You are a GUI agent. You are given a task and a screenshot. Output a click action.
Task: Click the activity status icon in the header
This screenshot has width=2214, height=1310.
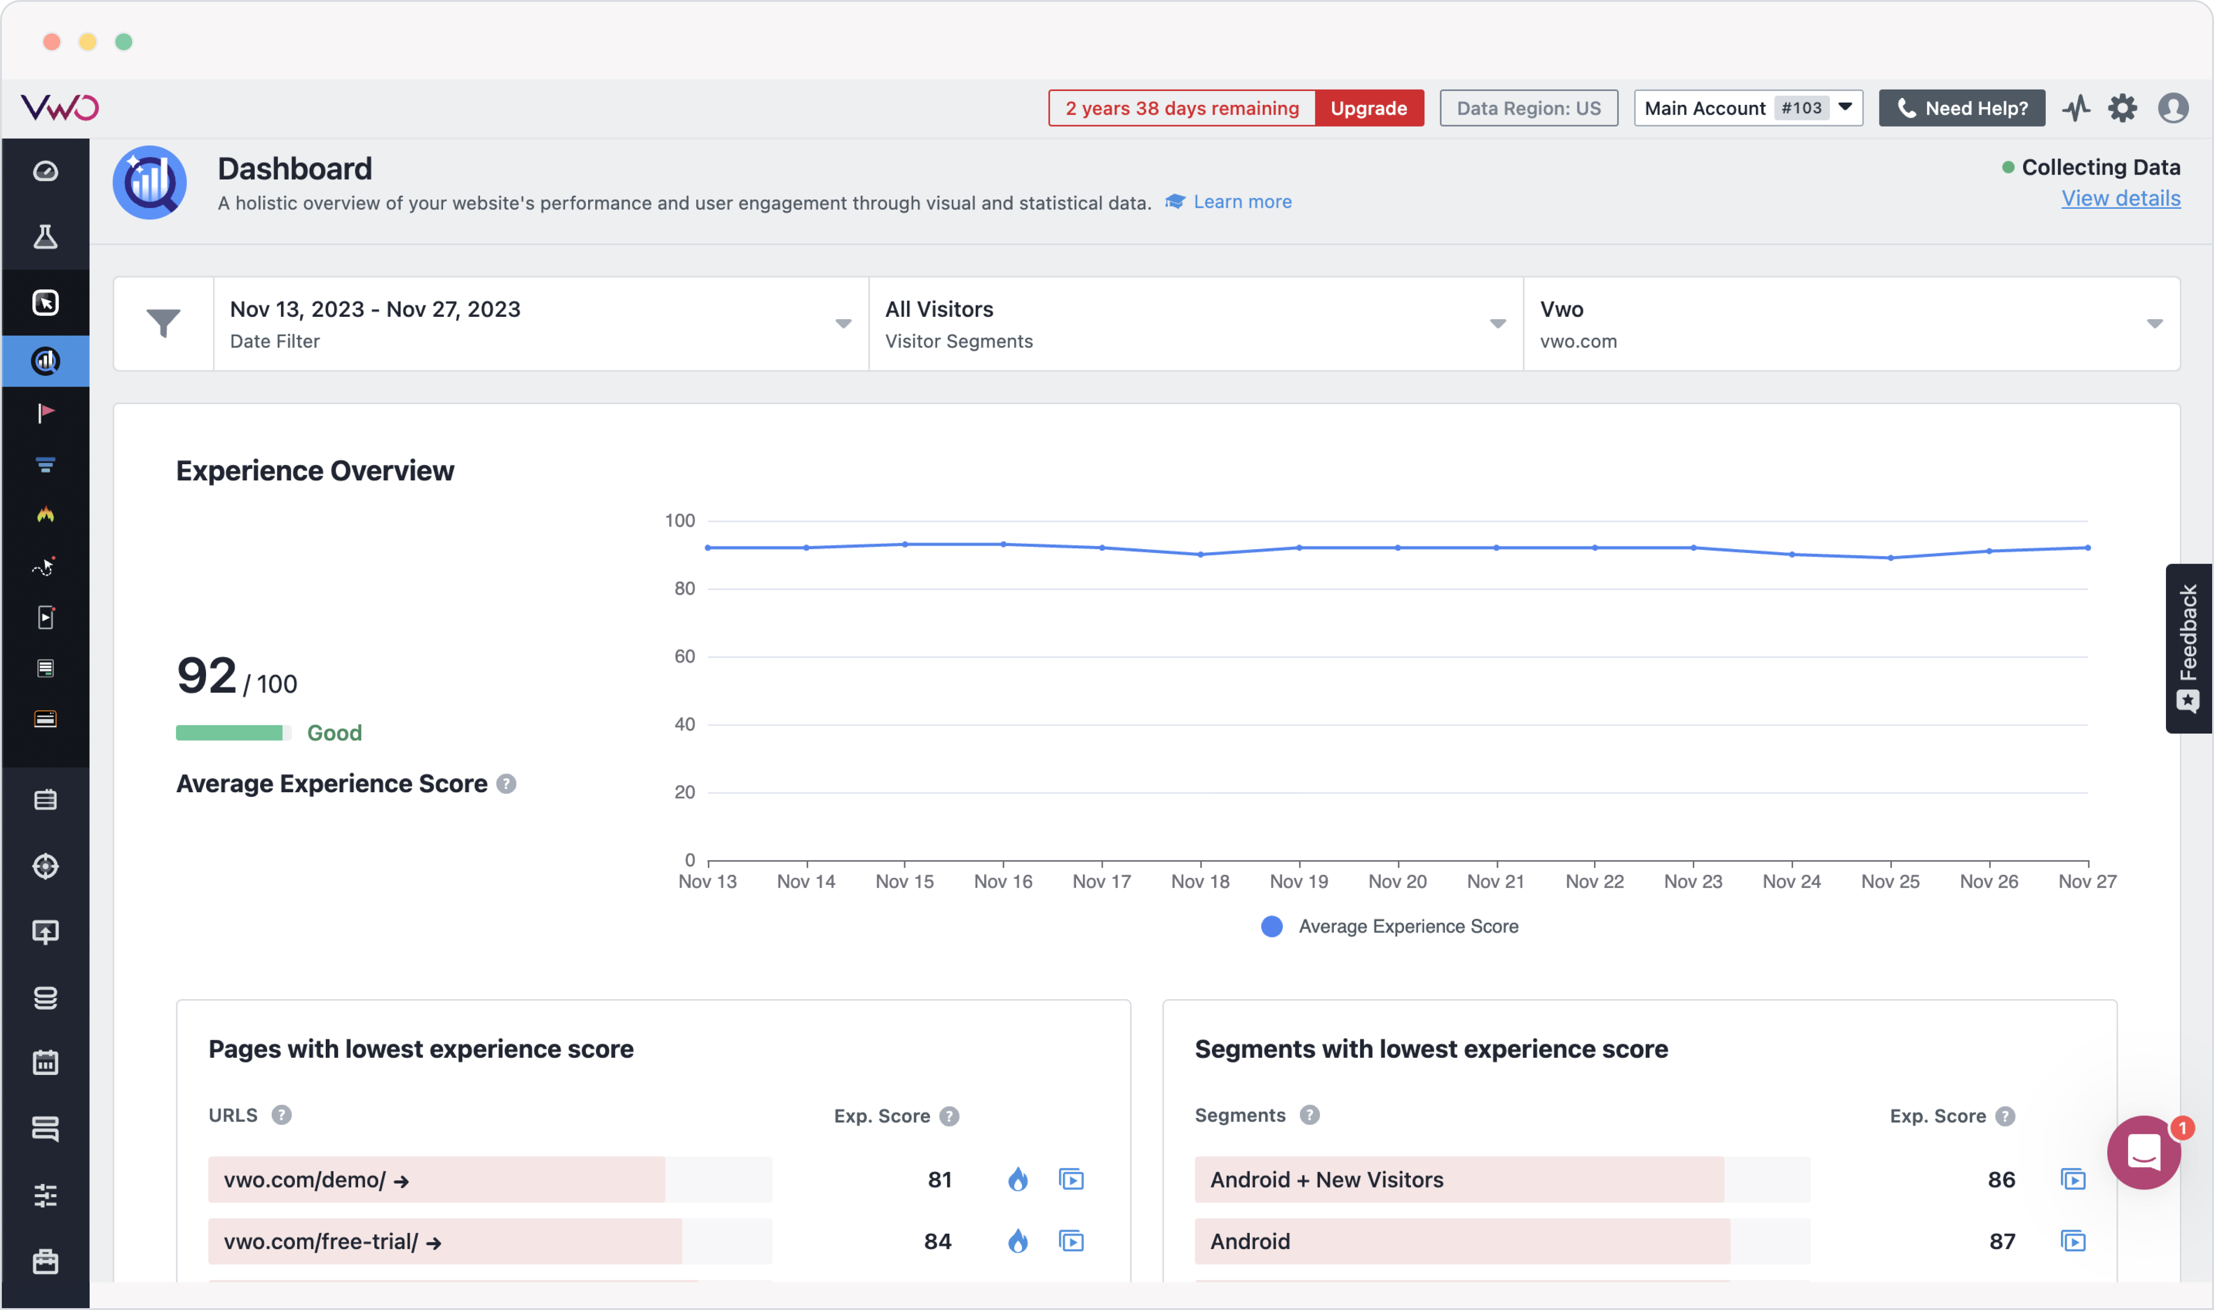(2076, 108)
